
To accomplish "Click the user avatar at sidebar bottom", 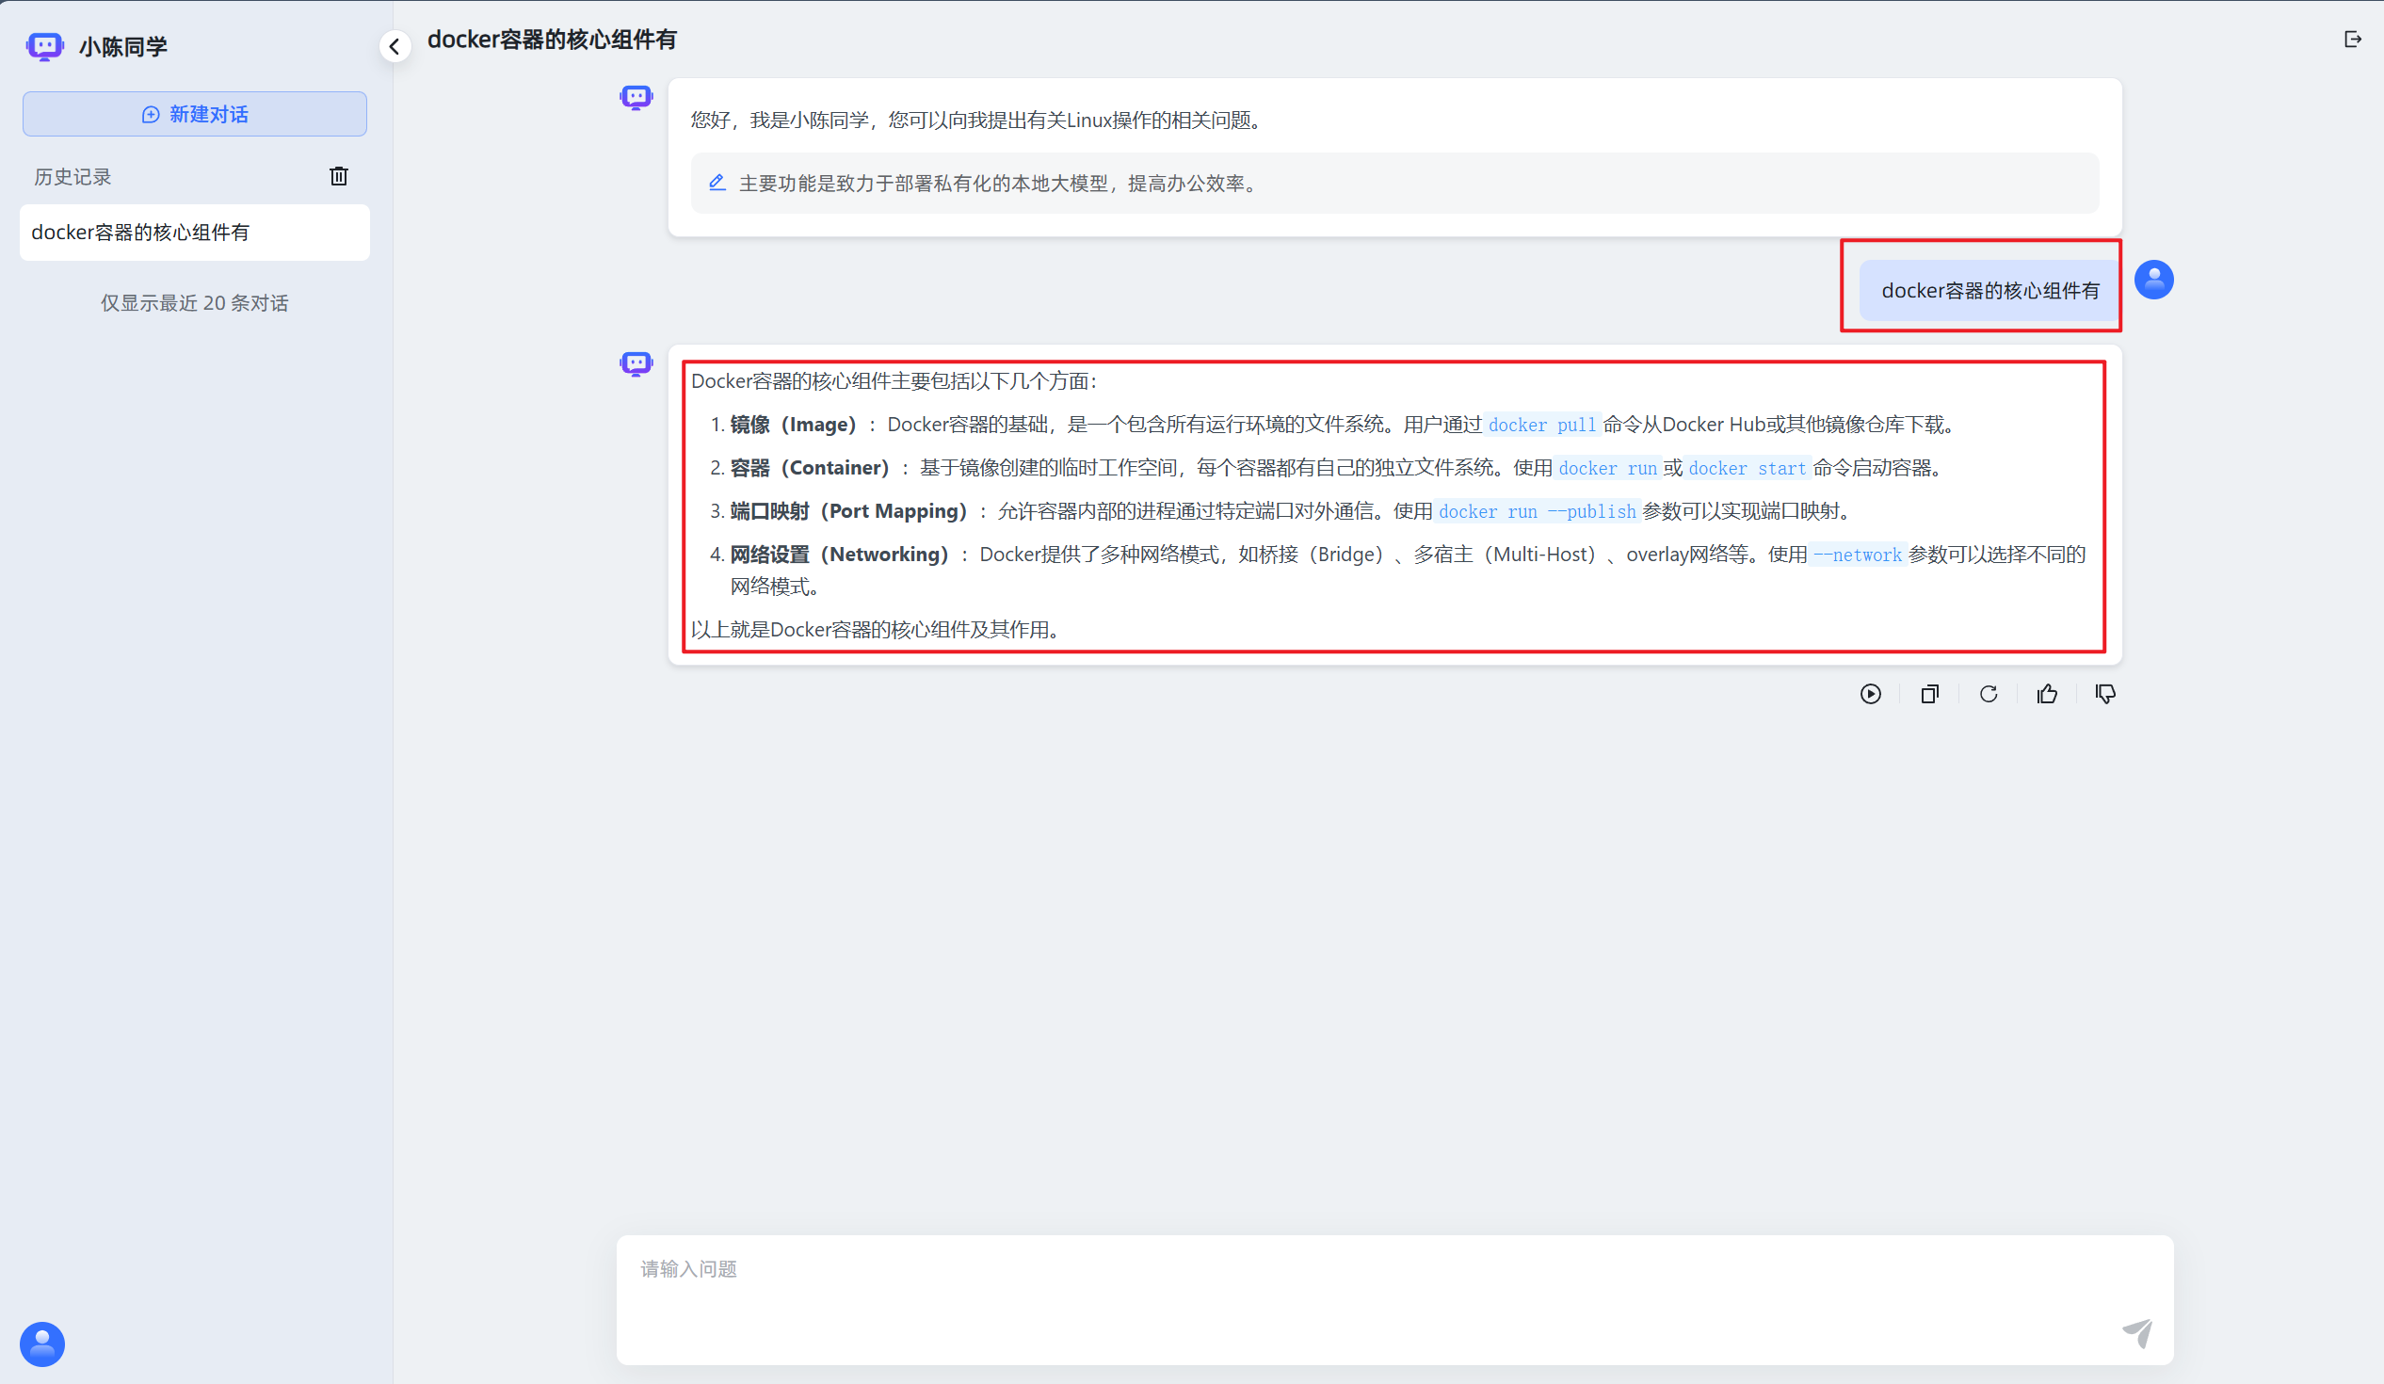I will (42, 1344).
